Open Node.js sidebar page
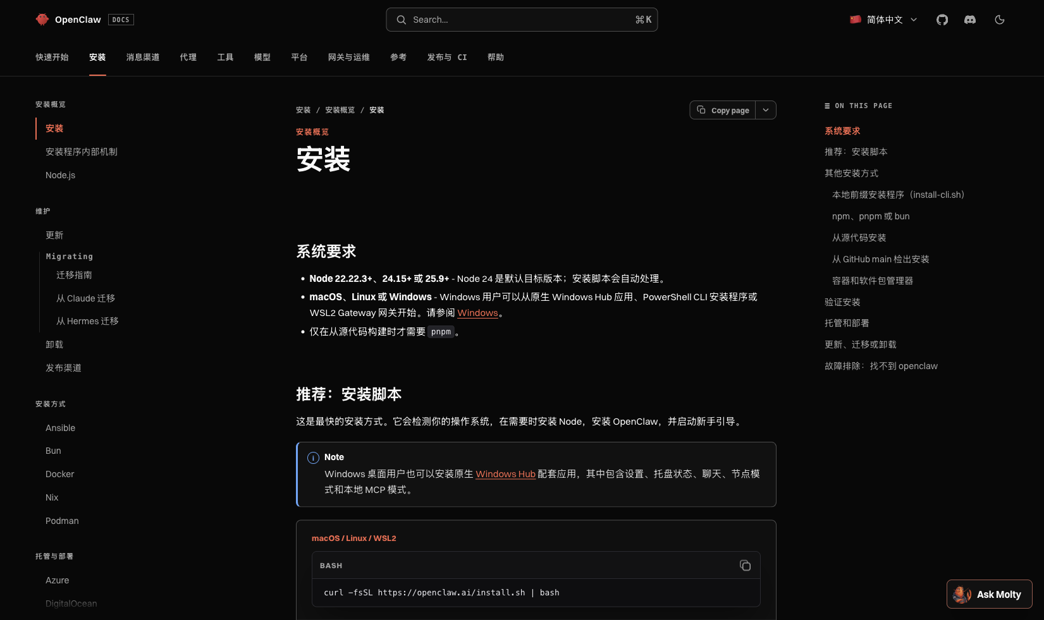The height and width of the screenshot is (620, 1044). pos(60,175)
